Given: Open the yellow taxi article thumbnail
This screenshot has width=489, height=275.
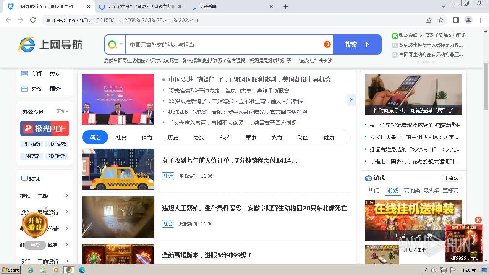Looking at the screenshot, I should tap(118, 169).
